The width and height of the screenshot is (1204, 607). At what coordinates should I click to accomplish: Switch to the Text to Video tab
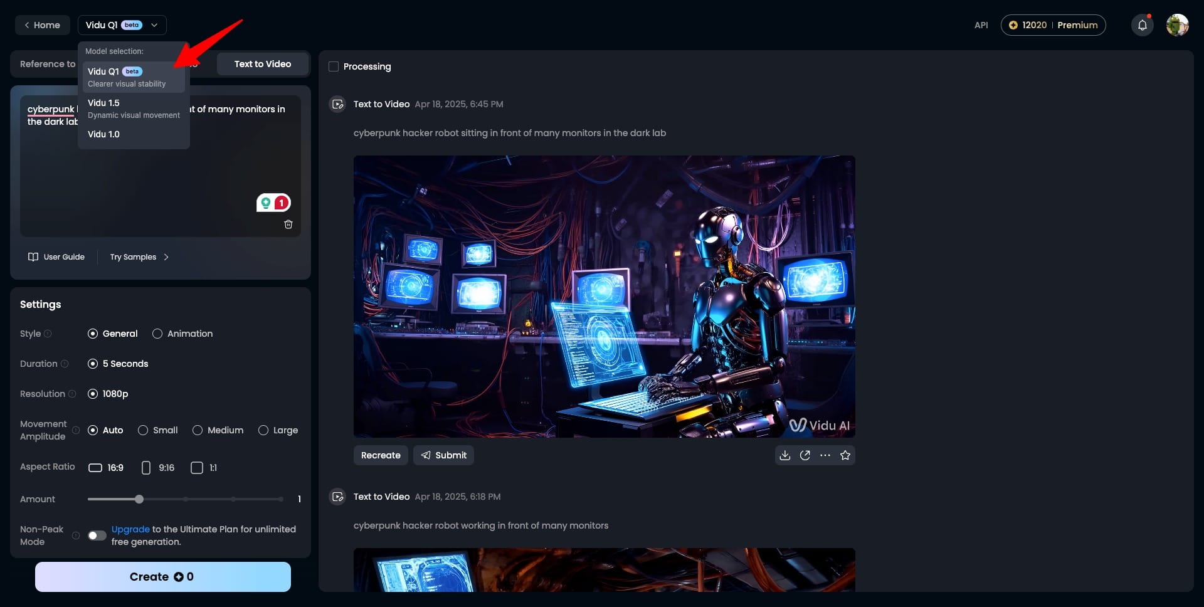coord(263,64)
